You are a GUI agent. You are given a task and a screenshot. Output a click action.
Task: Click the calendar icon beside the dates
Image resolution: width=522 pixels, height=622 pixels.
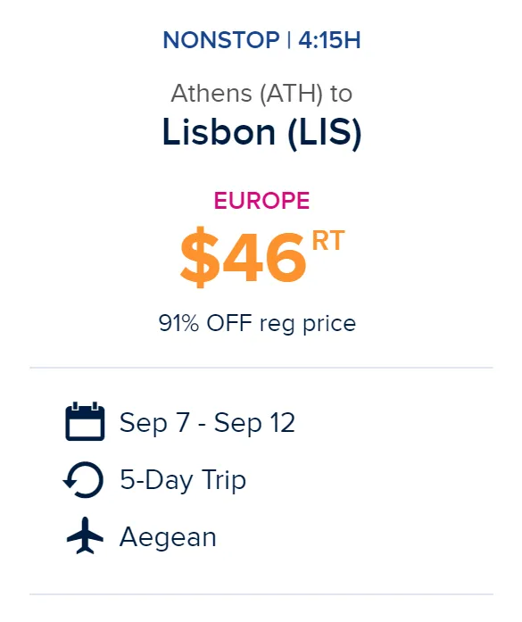(x=85, y=421)
